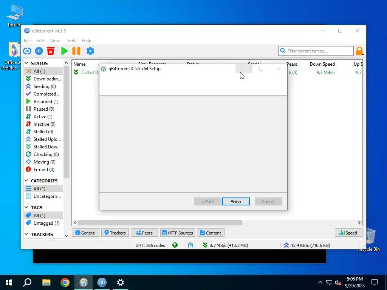Open the View menu
This screenshot has height=290, width=387.
point(55,41)
